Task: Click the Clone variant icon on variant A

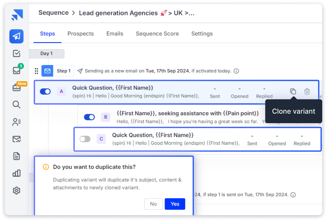Action: point(293,92)
